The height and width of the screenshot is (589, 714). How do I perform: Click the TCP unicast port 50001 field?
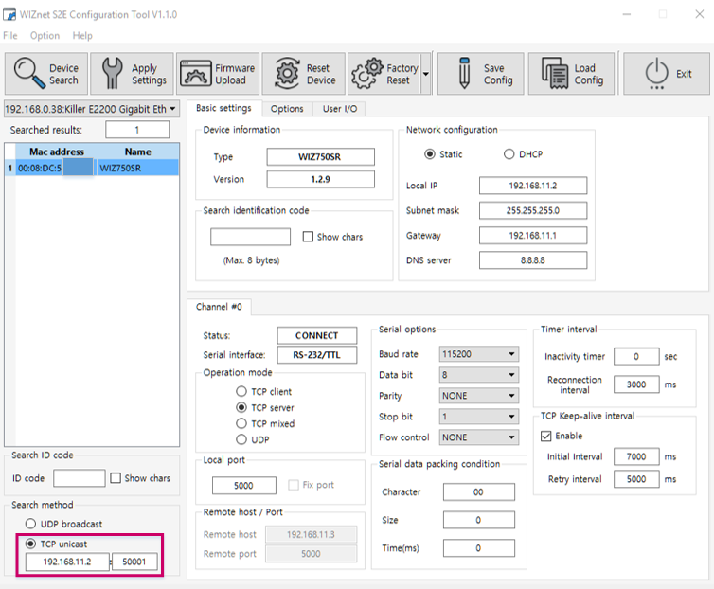click(x=134, y=562)
